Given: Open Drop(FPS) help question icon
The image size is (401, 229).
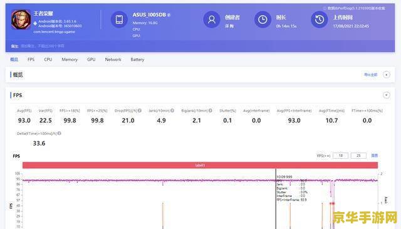Looking at the screenshot, I should [x=139, y=110].
